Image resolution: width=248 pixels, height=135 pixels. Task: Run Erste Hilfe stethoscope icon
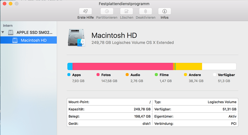[x=86, y=11]
